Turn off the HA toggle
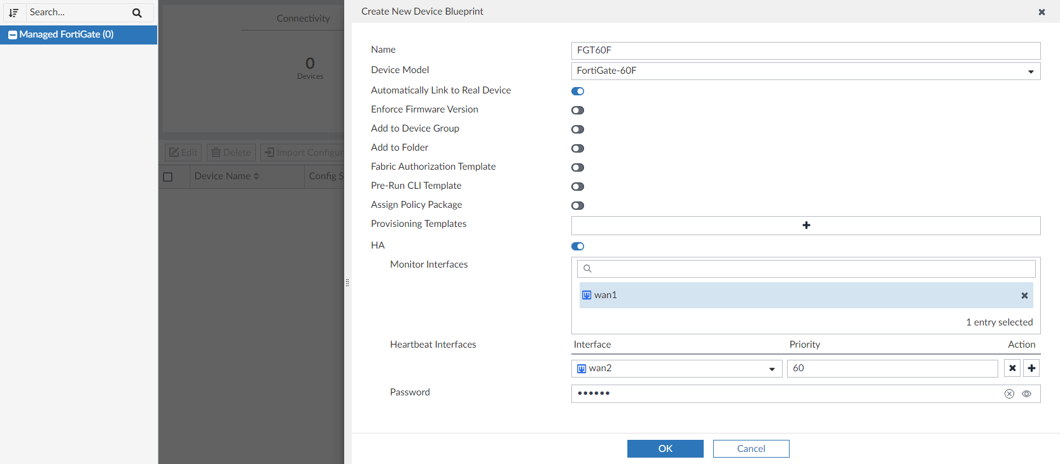This screenshot has width=1060, height=464. point(578,246)
